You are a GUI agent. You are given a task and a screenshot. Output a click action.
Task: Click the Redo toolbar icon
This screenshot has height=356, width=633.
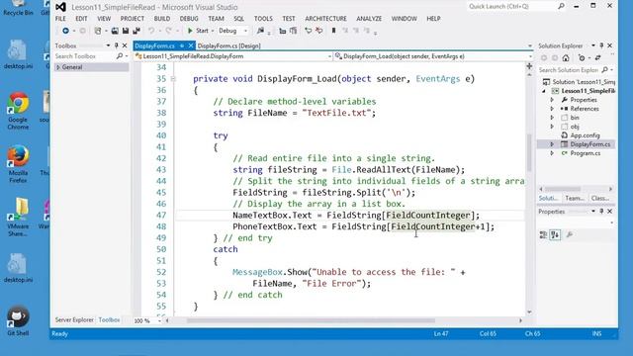click(168, 31)
